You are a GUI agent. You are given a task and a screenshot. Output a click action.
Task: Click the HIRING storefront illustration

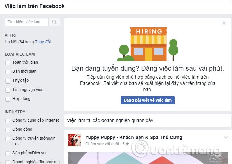pyautogui.click(x=148, y=44)
